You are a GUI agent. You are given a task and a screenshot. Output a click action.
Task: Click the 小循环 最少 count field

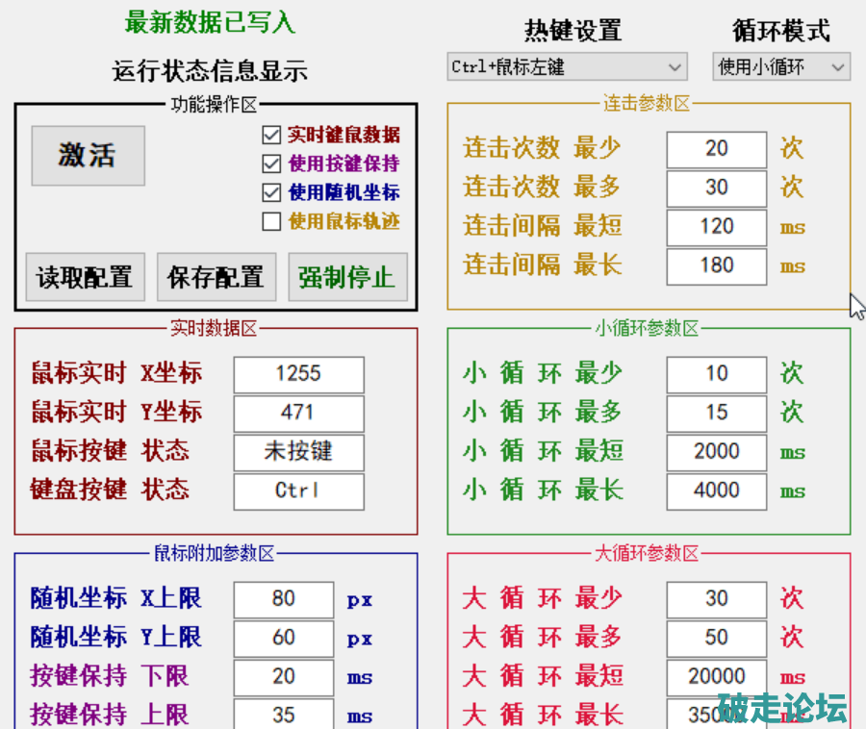(716, 374)
